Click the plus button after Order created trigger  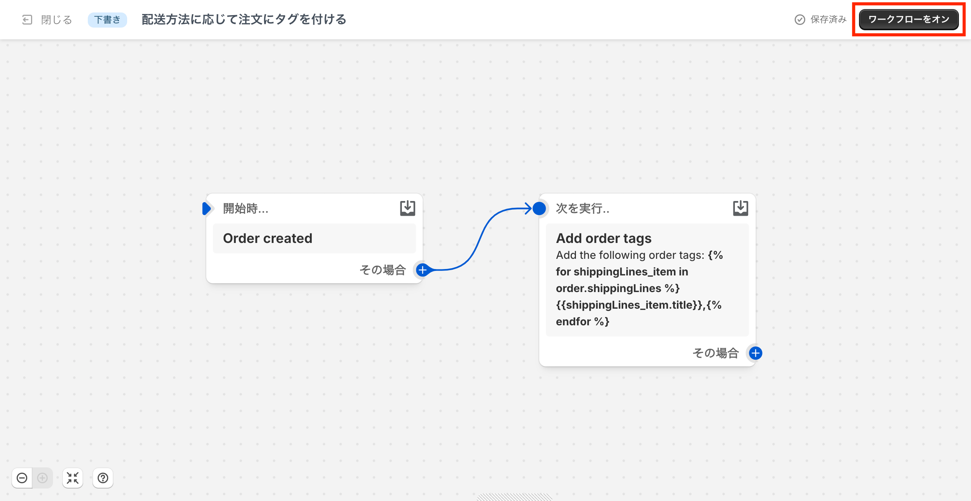[x=422, y=270]
